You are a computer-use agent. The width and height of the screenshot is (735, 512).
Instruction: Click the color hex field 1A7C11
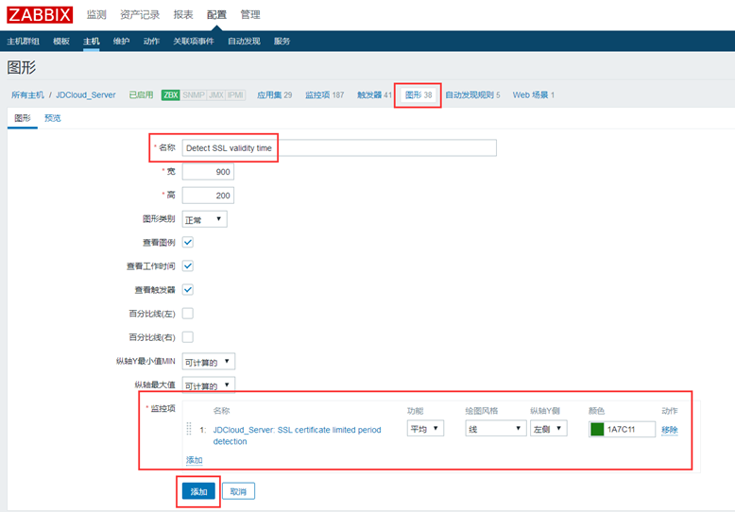629,429
